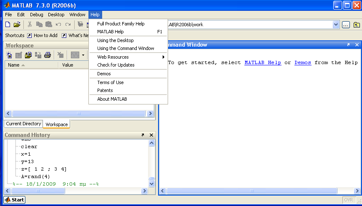Image resolution: width=362 pixels, height=206 pixels.
Task: Select the clear command in history
Action: point(29,146)
